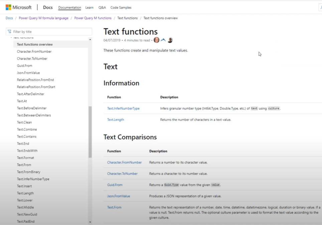Open Text.BeforeDelimiter in sidebar
This screenshot has height=225, width=322.
coord(32,108)
